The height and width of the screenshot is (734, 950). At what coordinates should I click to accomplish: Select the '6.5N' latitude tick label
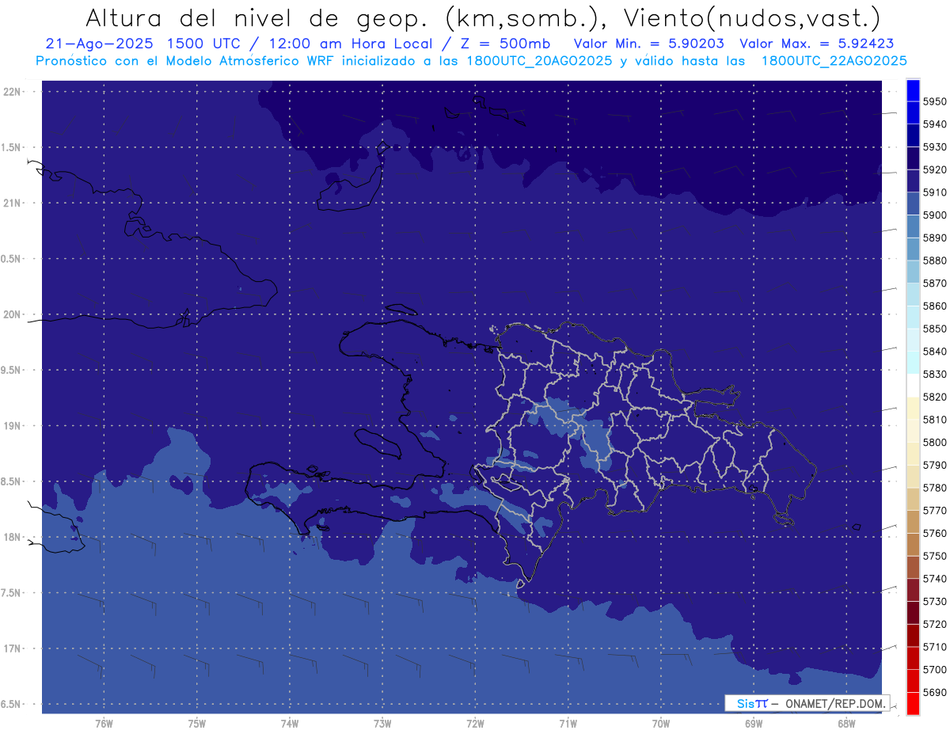(11, 704)
